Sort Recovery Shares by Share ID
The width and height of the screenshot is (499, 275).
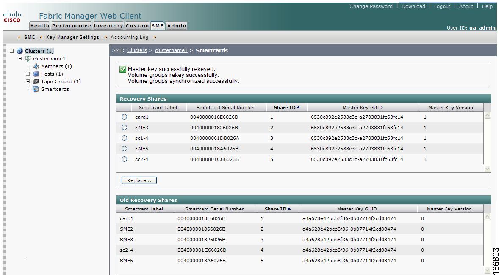point(287,108)
